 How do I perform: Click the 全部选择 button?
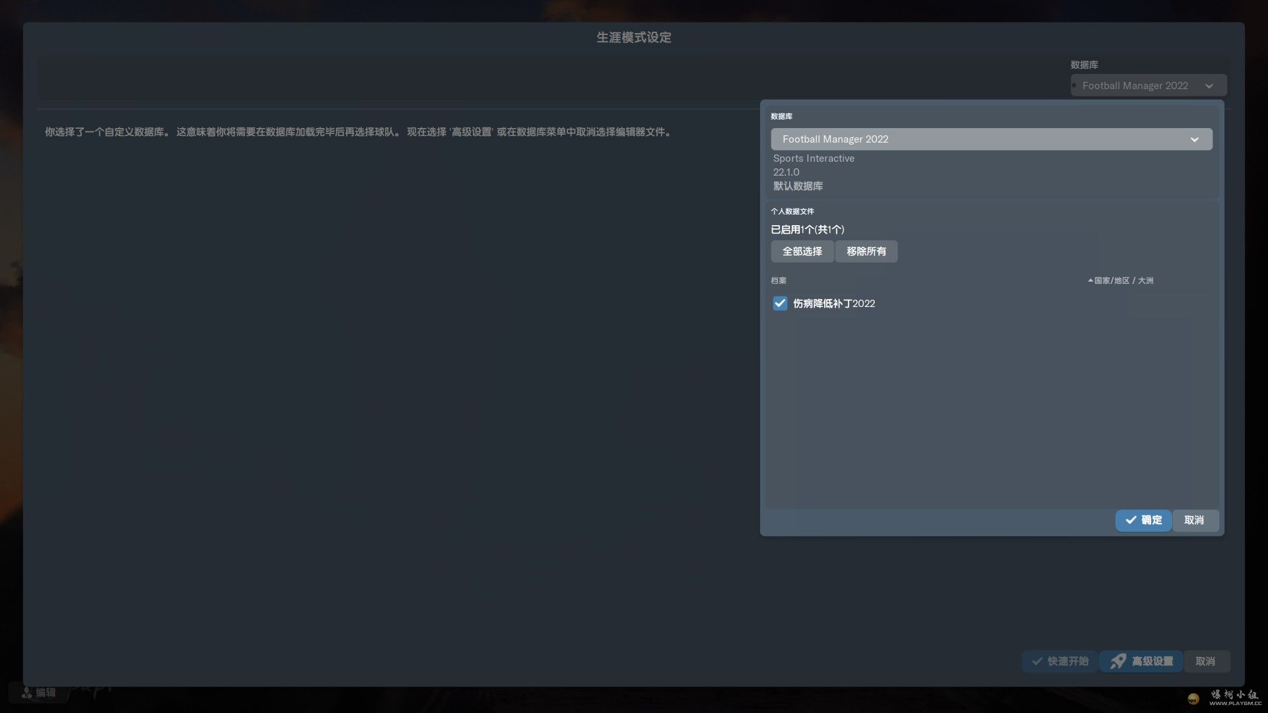[x=802, y=252]
